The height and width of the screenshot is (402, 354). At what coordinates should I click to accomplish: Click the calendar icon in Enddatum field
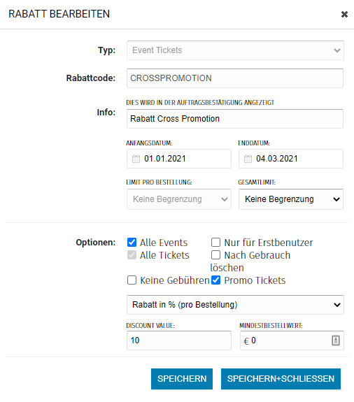coord(248,159)
